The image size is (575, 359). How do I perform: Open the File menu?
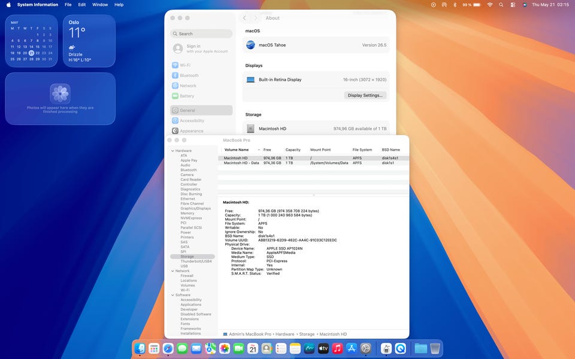[68, 5]
